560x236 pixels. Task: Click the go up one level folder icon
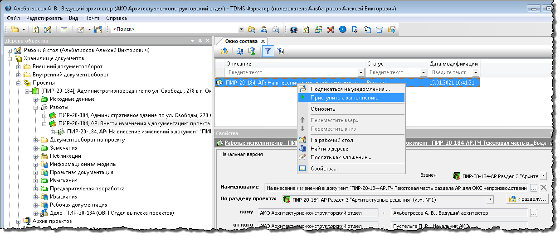224,51
